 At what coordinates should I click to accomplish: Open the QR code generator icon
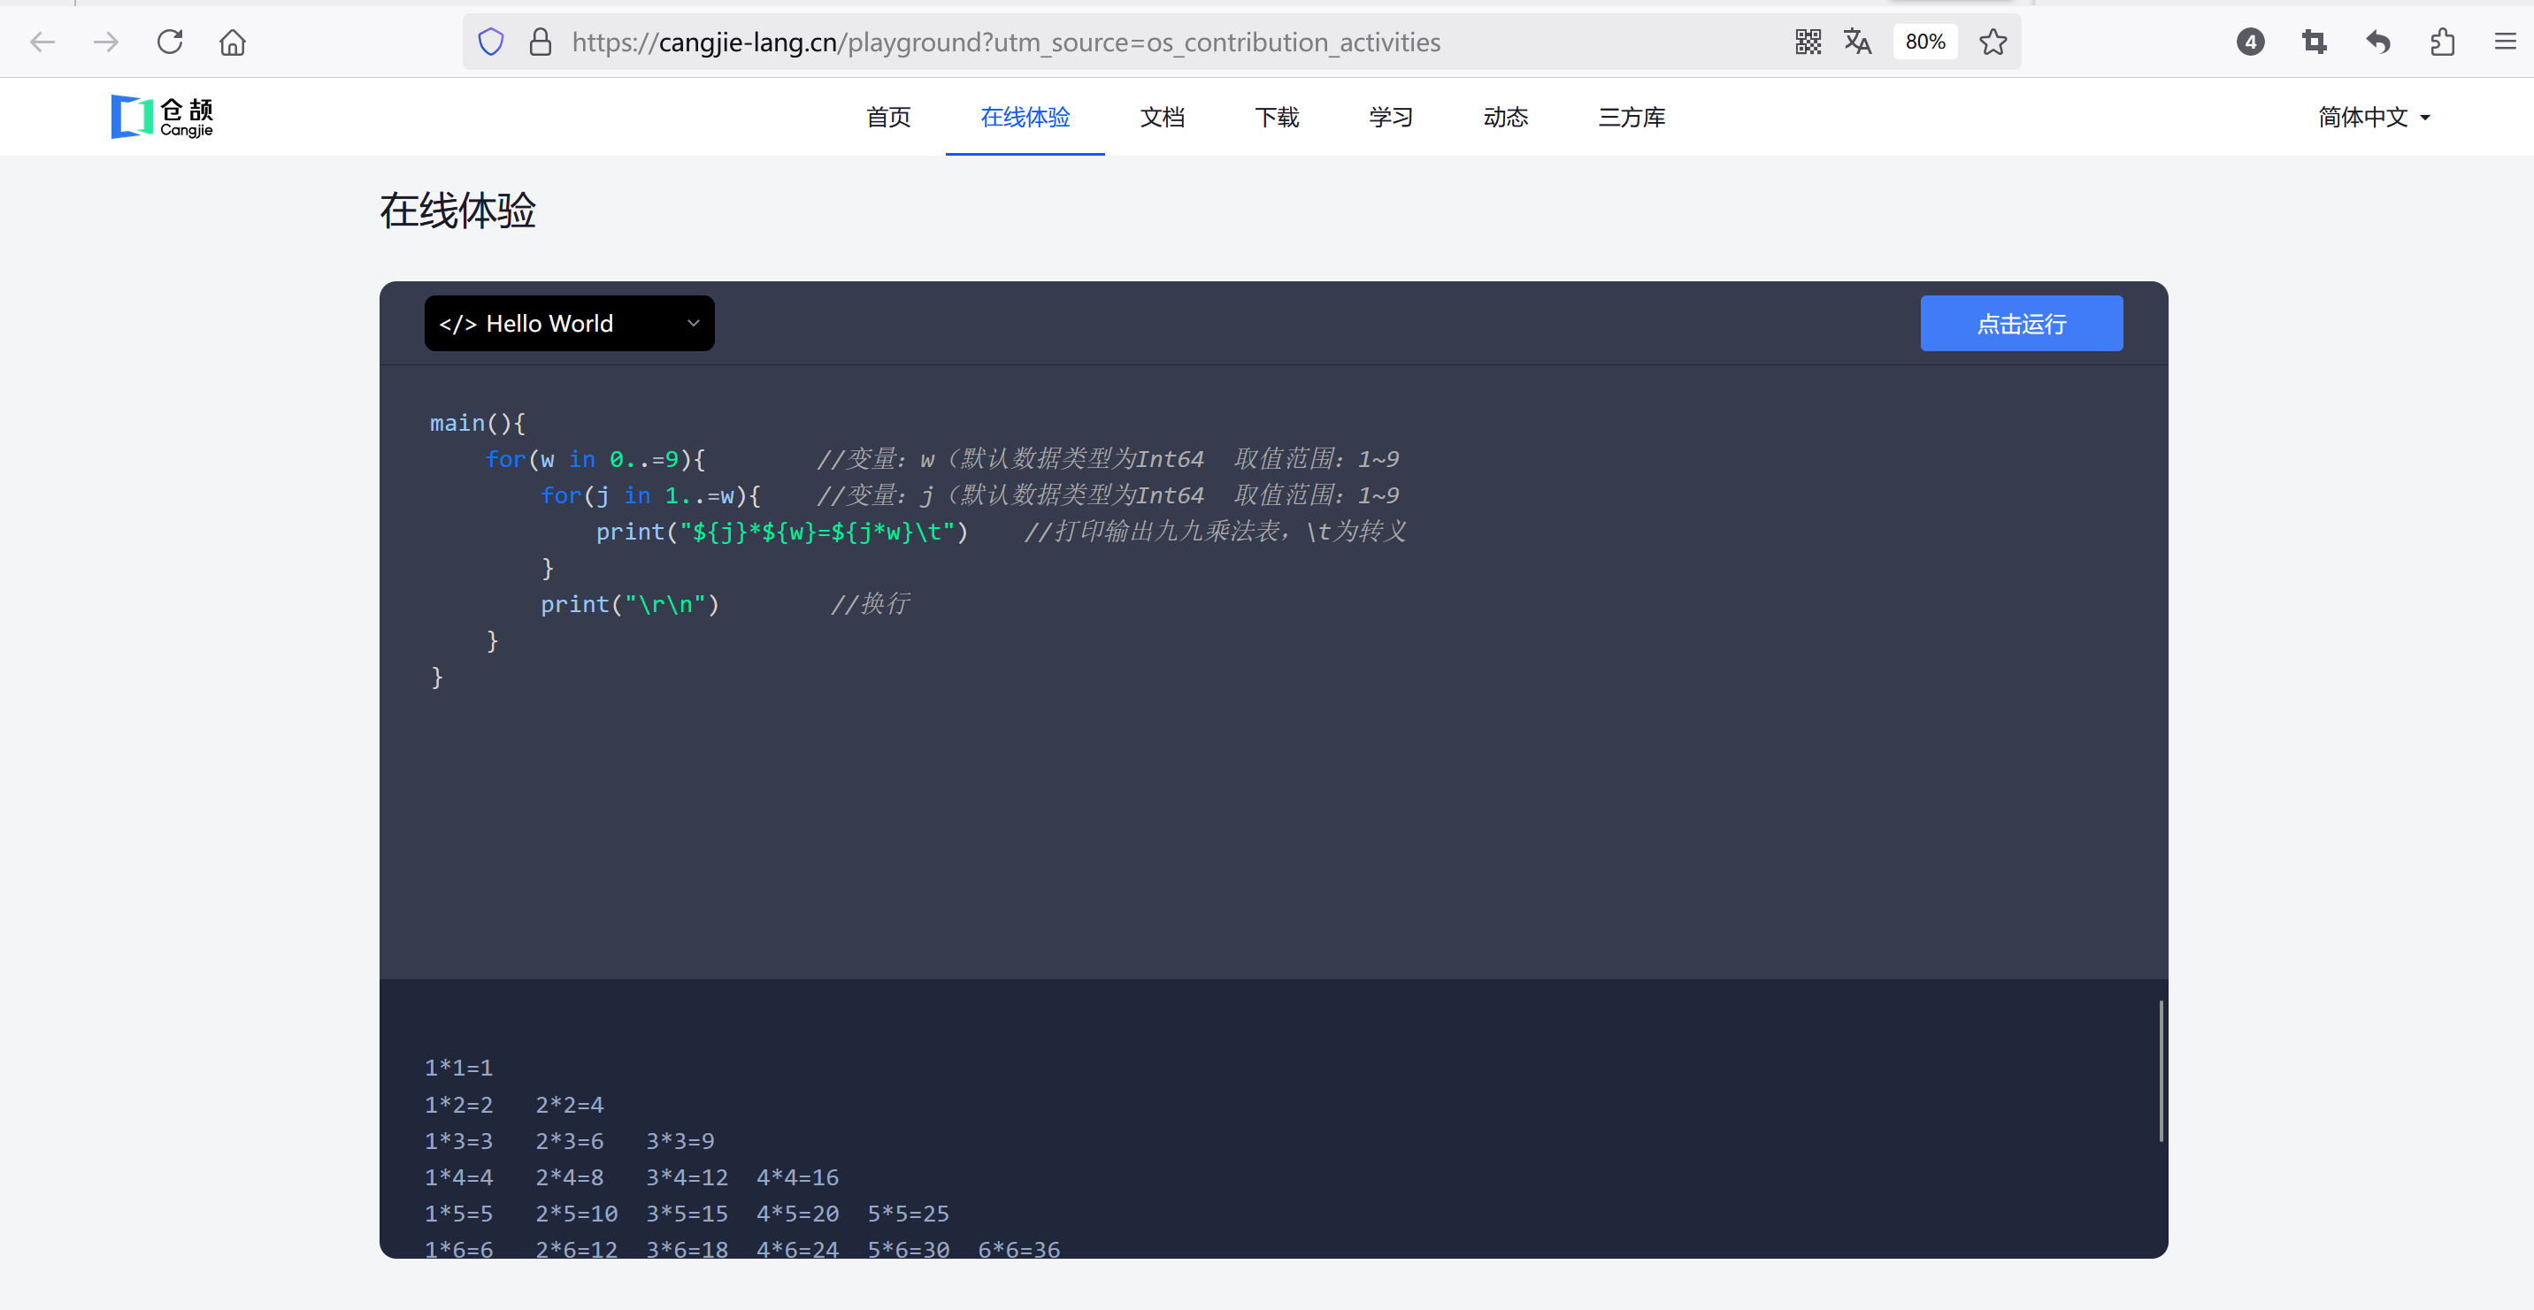(1807, 42)
